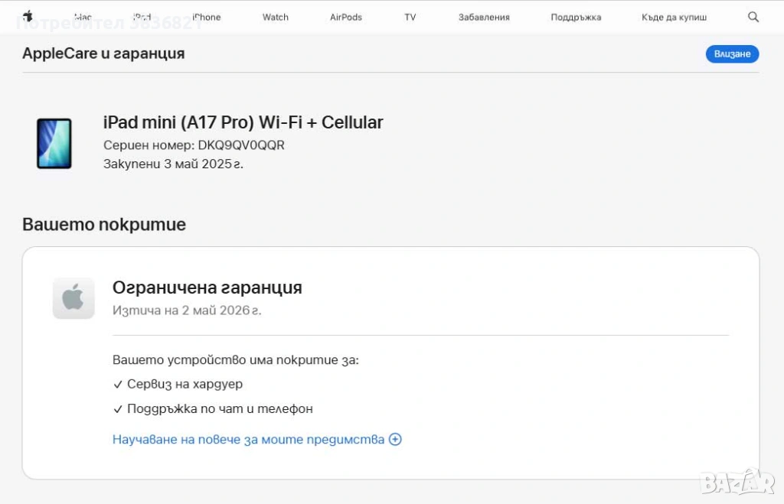
Task: Click the serial number DKQ9QV0QQR text
Action: pos(240,145)
